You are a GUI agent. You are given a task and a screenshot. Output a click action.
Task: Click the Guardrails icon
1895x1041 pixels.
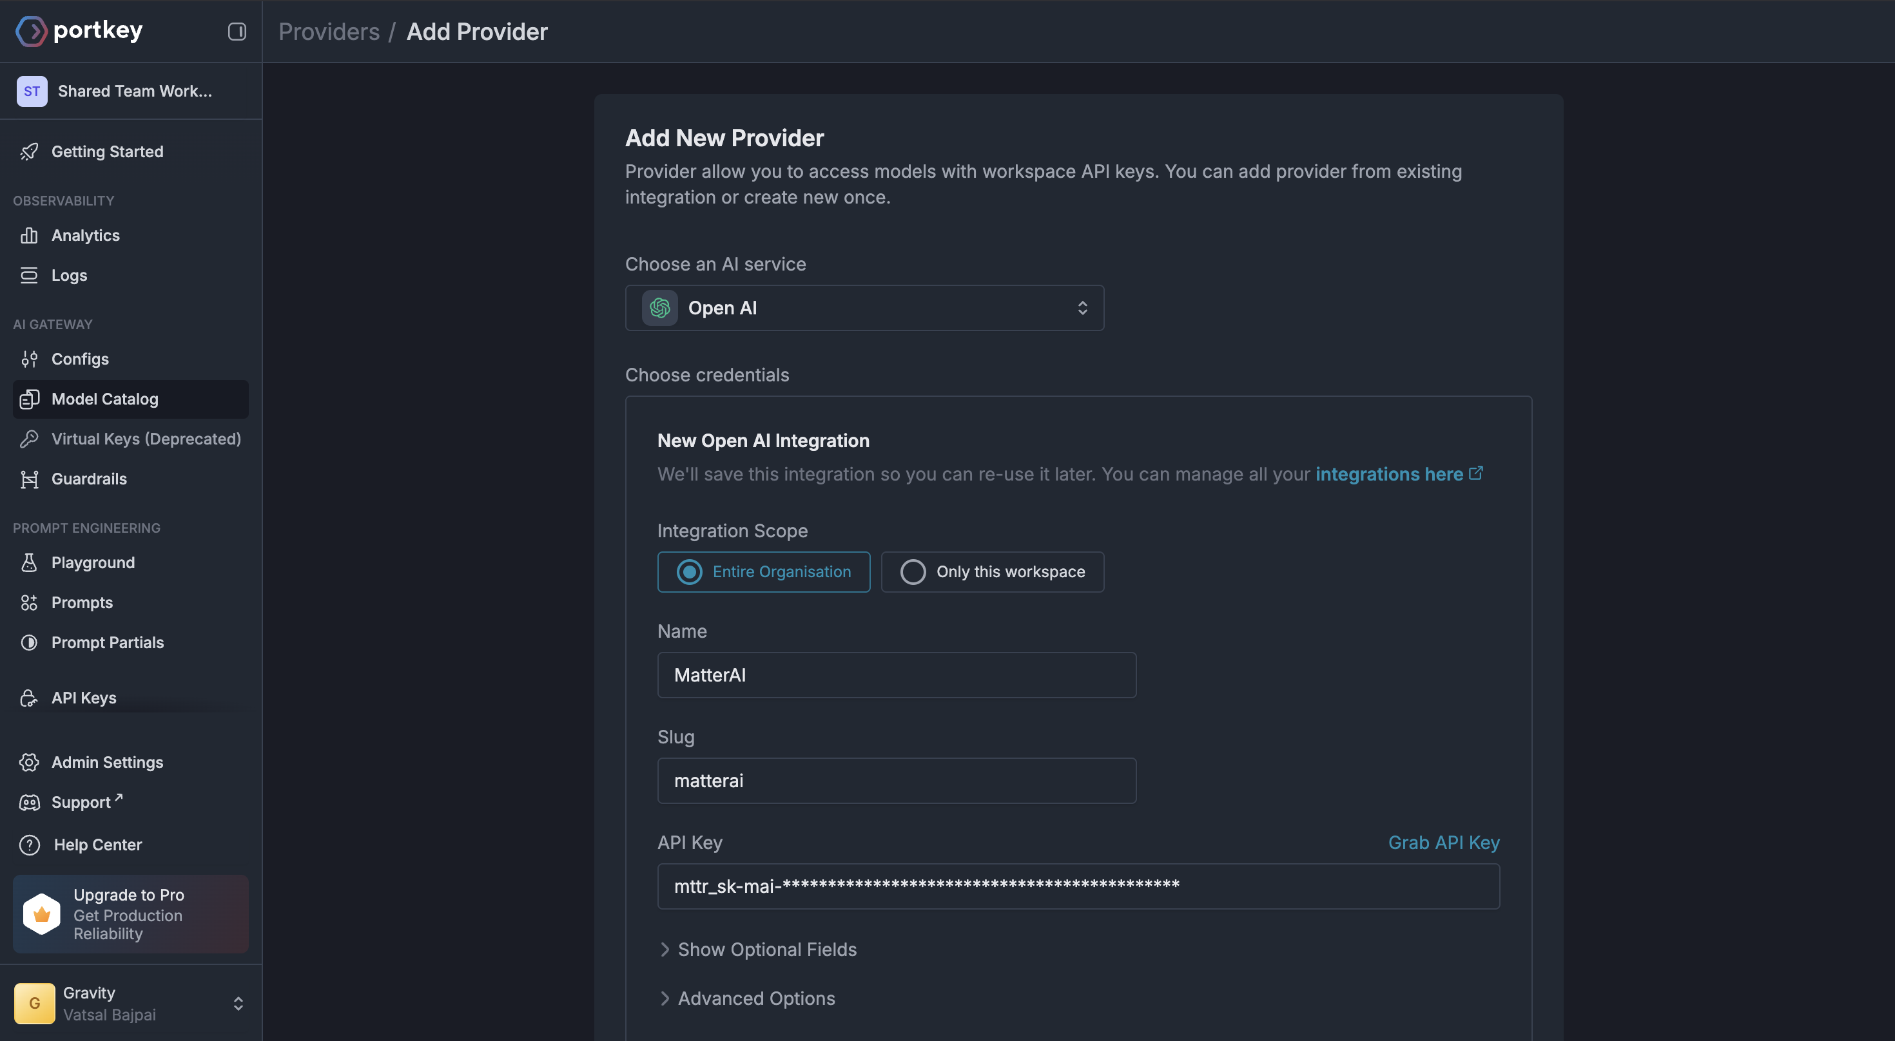30,479
